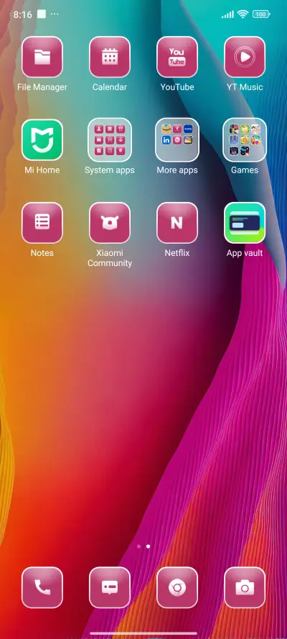Tap the "YT Music" label text
The image size is (287, 639).
[x=245, y=87]
